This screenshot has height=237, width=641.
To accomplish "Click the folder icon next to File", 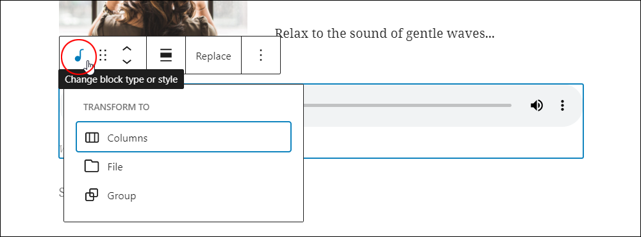I will (92, 167).
